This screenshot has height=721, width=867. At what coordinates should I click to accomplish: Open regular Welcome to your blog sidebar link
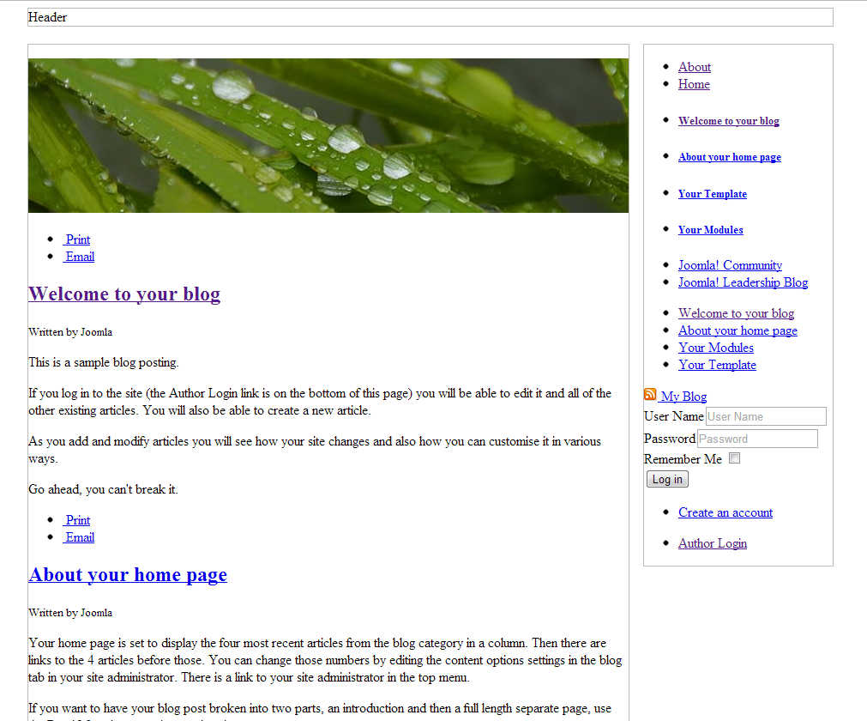(x=736, y=313)
